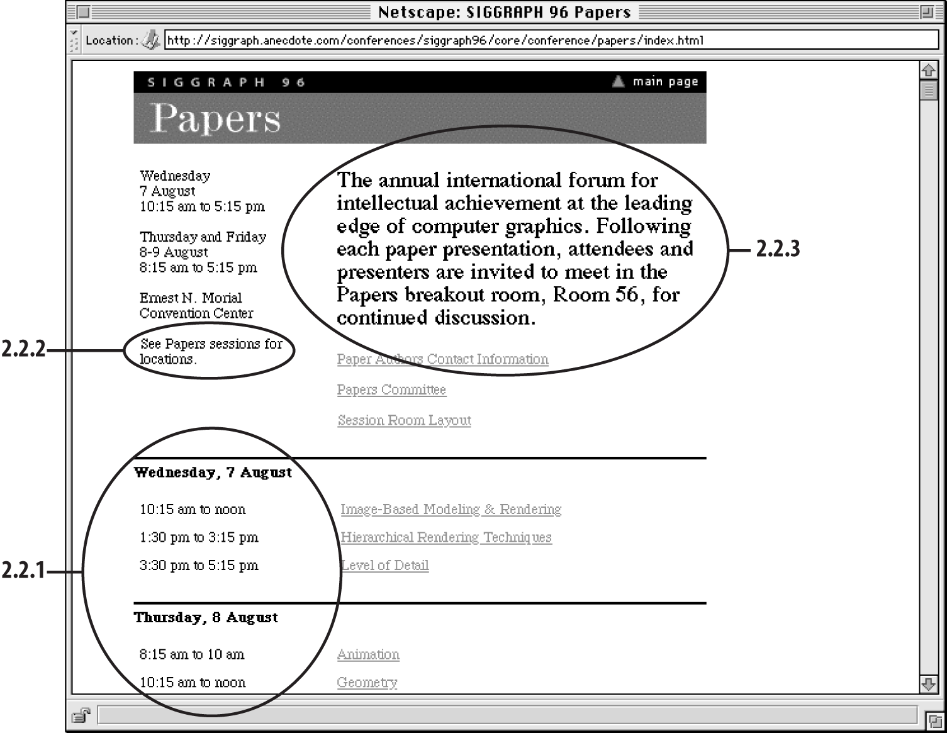Click the security lock icon

click(81, 715)
